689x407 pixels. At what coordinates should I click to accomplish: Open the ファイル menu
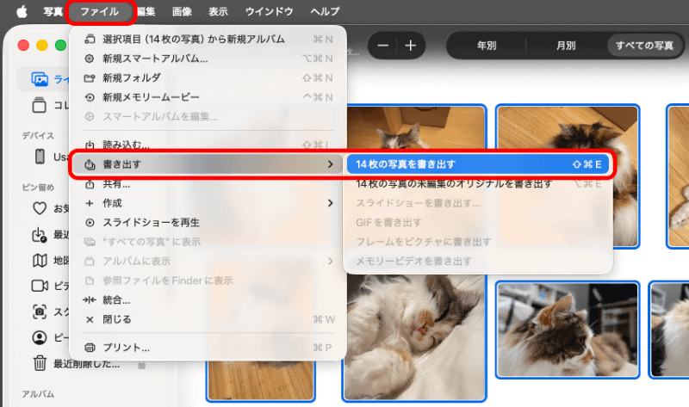(99, 11)
